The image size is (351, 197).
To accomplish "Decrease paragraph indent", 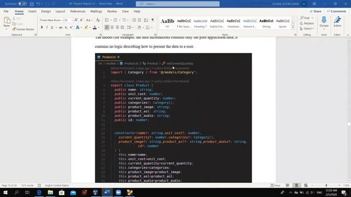I will (134, 20).
